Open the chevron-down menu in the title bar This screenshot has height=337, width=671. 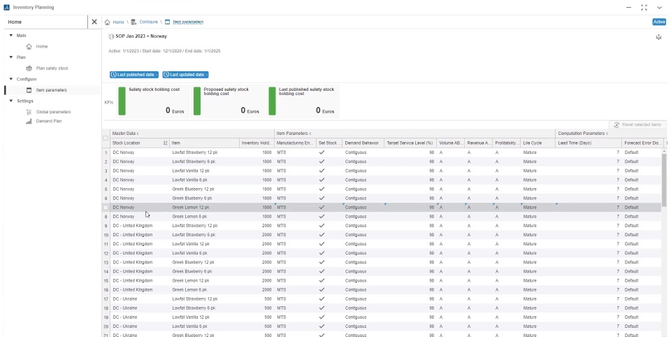[659, 7]
